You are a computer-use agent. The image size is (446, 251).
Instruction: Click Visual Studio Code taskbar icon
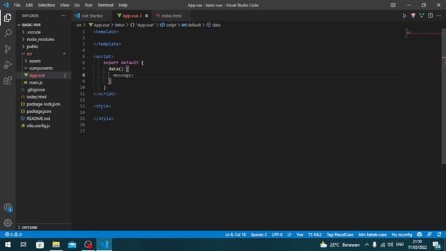click(x=105, y=245)
